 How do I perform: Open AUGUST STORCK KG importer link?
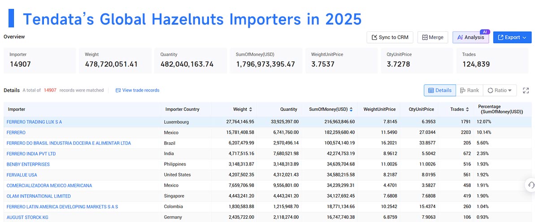click(27, 217)
